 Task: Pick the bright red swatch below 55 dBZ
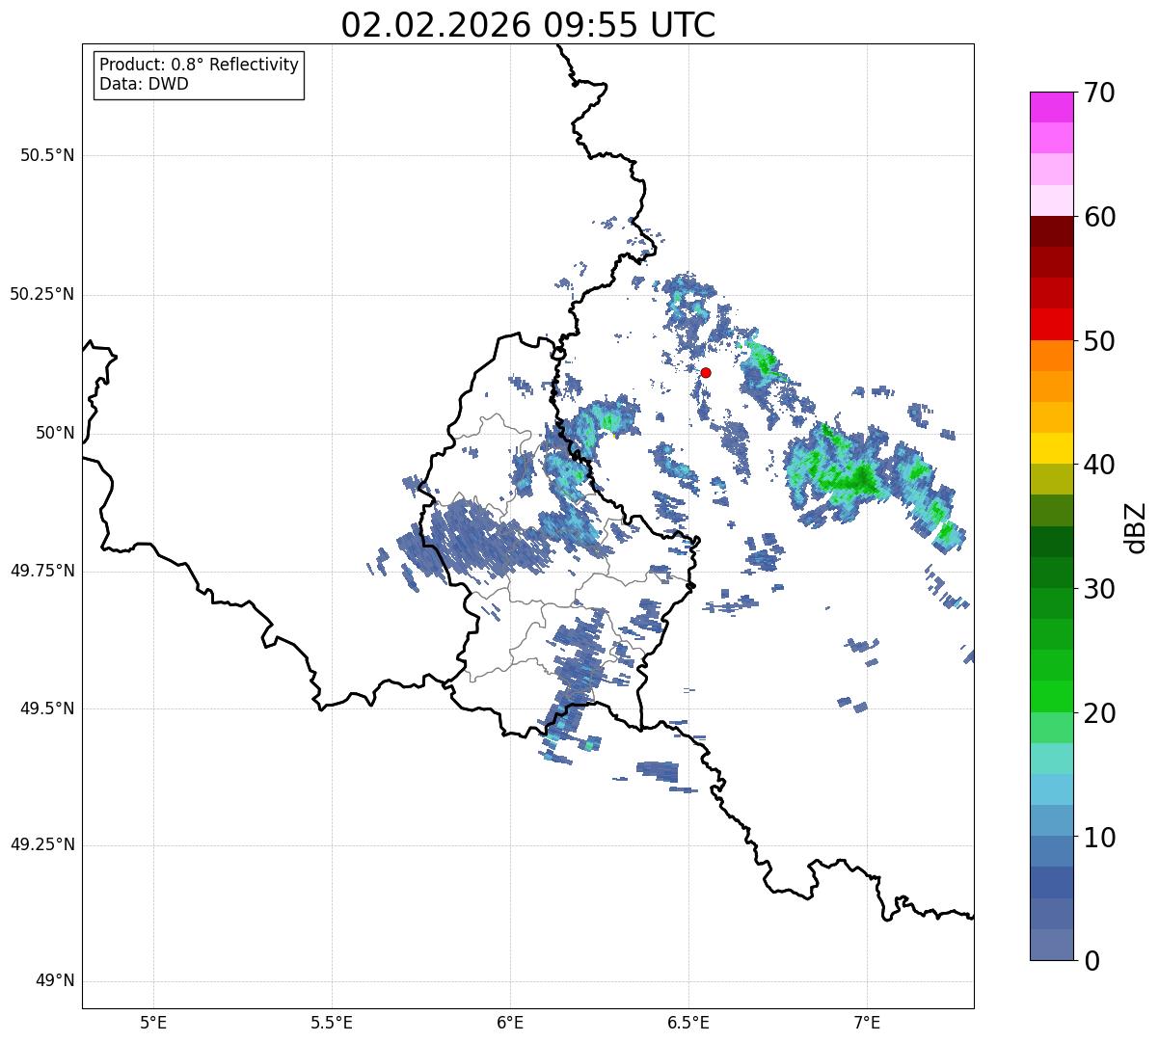click(x=1051, y=324)
